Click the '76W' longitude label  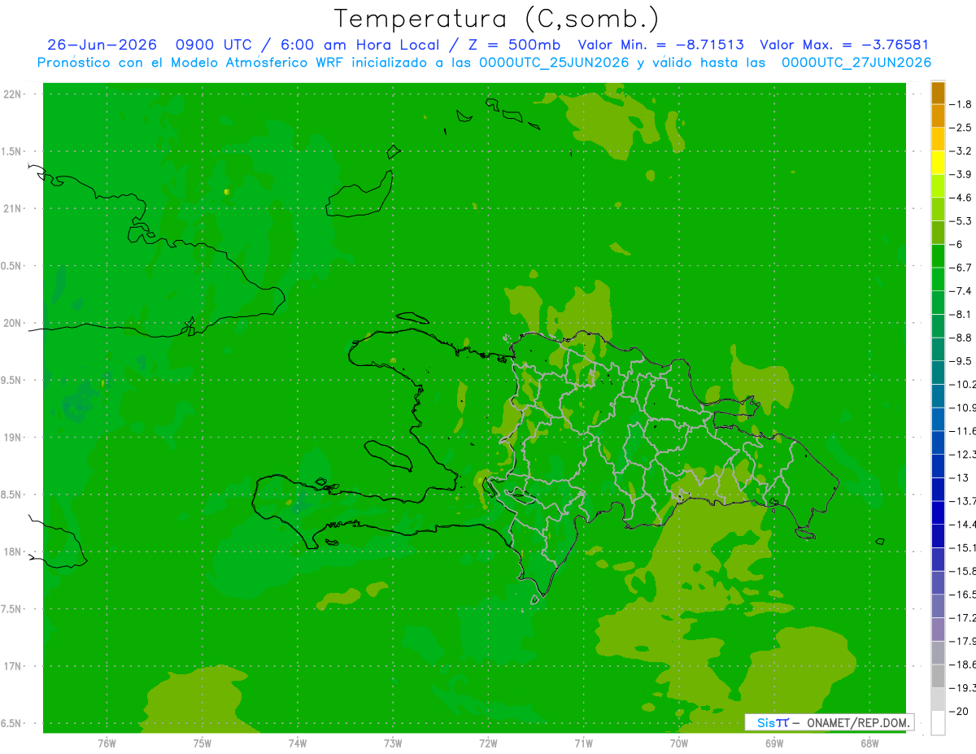point(107,743)
